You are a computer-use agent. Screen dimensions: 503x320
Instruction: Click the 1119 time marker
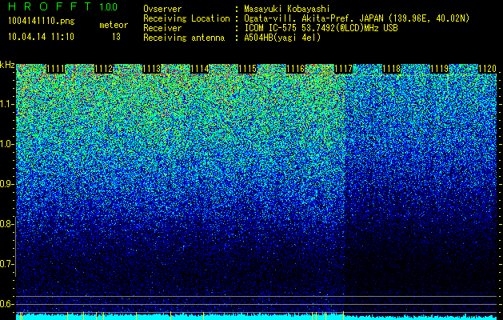coord(440,69)
